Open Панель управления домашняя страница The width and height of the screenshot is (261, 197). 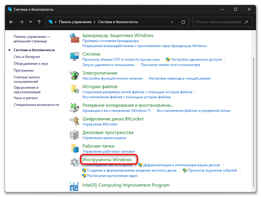[32, 39]
